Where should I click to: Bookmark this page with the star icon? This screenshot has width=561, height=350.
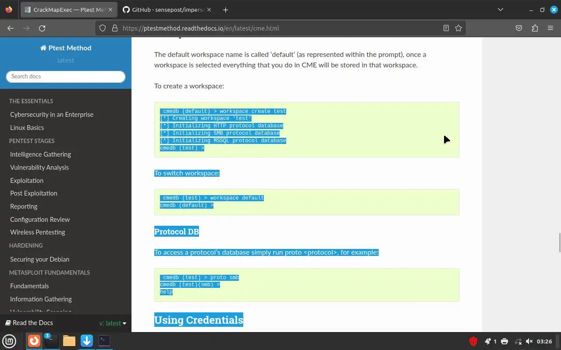pos(458,28)
